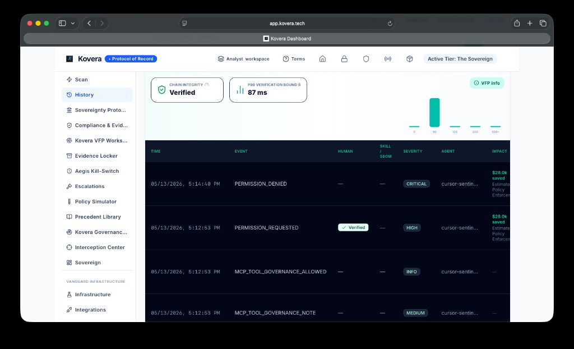Sort by the TIME column header

tap(156, 151)
